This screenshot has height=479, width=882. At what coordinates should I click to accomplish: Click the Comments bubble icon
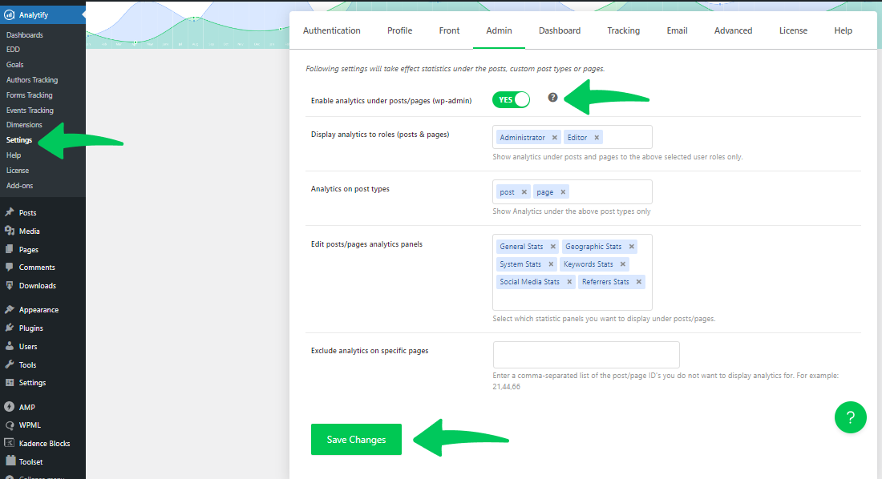point(9,267)
